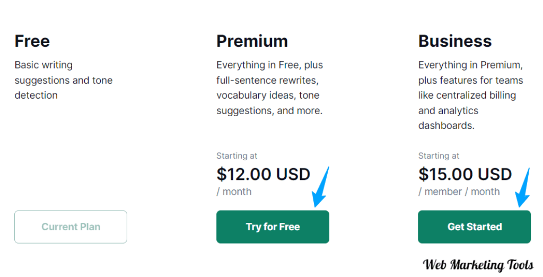Click the 'full-sentence rewrites' text line
Image resolution: width=543 pixels, height=277 pixels.
pyautogui.click(x=267, y=80)
